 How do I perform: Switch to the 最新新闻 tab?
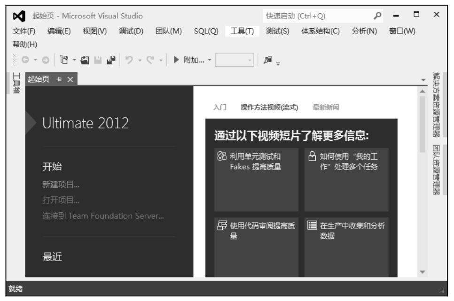[326, 108]
